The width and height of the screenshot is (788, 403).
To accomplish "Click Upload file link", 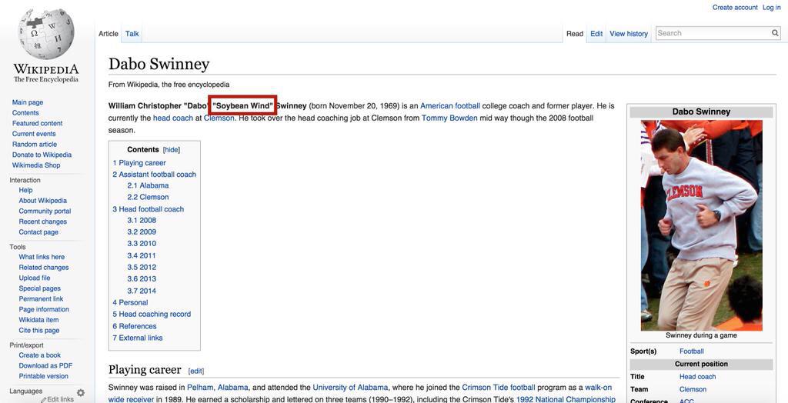I will [x=34, y=278].
